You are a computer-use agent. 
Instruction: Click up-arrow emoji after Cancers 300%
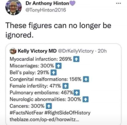(49, 106)
